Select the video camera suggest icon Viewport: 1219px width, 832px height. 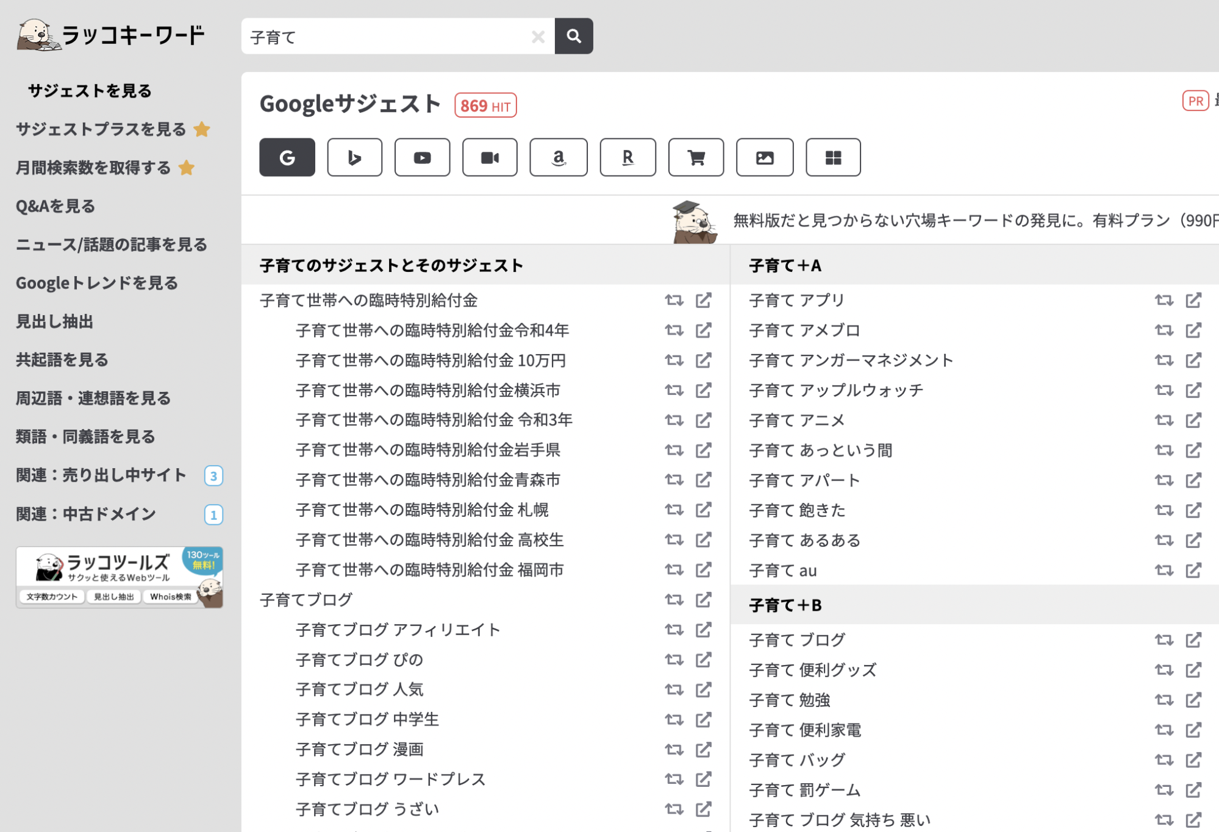(490, 157)
